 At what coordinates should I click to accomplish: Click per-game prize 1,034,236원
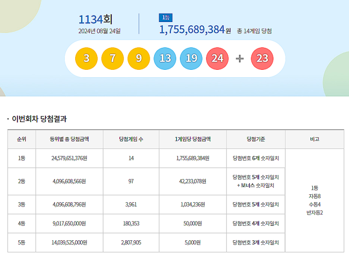(x=193, y=204)
